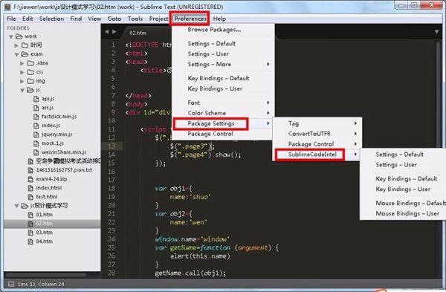446x292 pixels.
Task: Open Settings – More submenu
Action: pyautogui.click(x=223, y=64)
